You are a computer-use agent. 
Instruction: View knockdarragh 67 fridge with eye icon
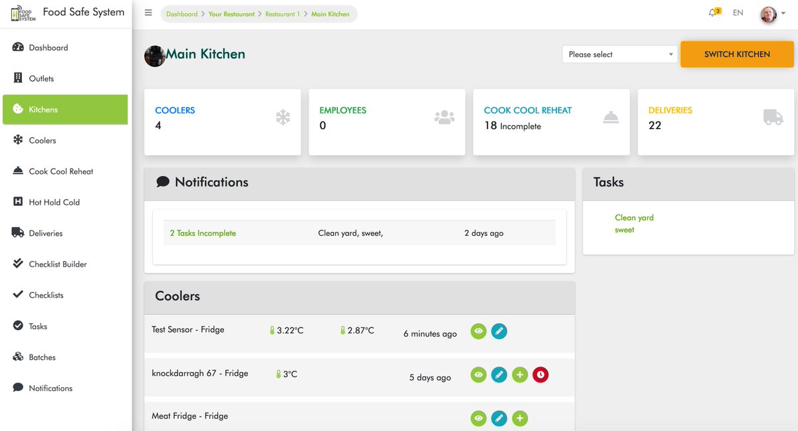tap(478, 375)
